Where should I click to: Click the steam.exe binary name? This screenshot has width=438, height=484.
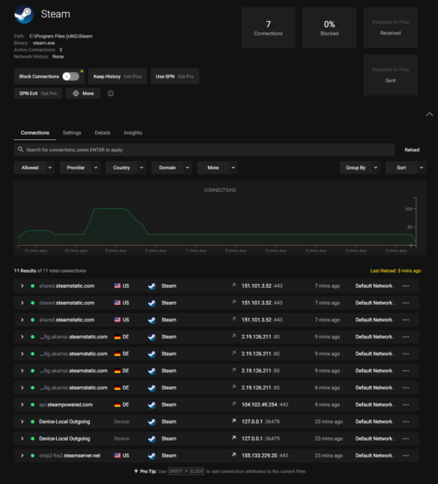tap(43, 43)
